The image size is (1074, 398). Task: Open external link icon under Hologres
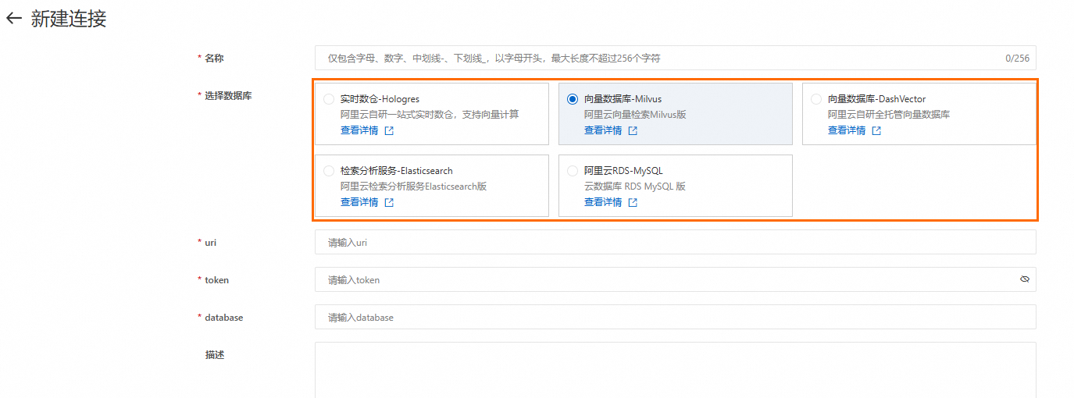point(389,131)
